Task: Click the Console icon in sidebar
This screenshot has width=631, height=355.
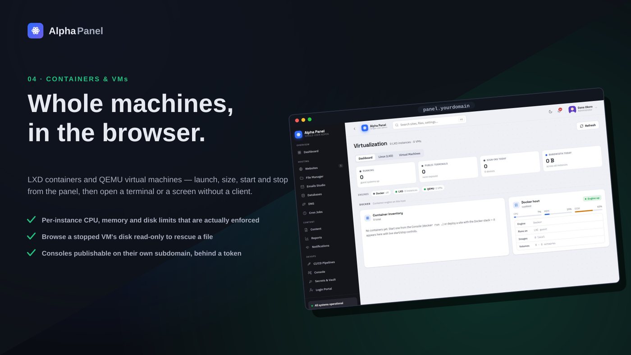Action: tap(310, 273)
